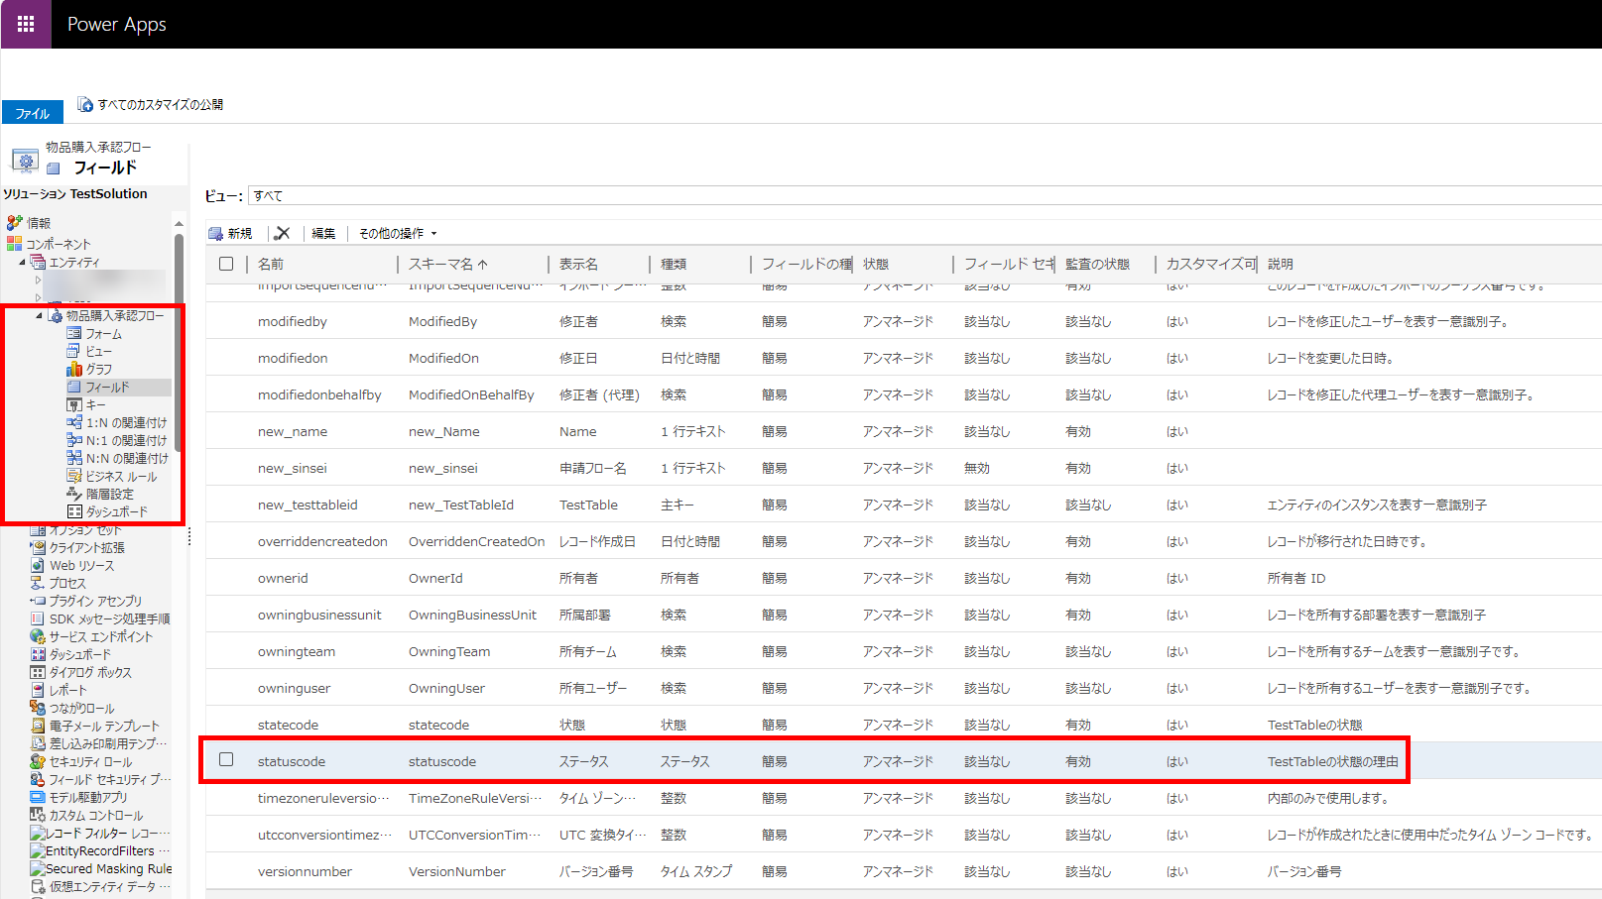This screenshot has height=899, width=1602.
Task: Click 新規 button text in toolbar
Action: [239, 234]
